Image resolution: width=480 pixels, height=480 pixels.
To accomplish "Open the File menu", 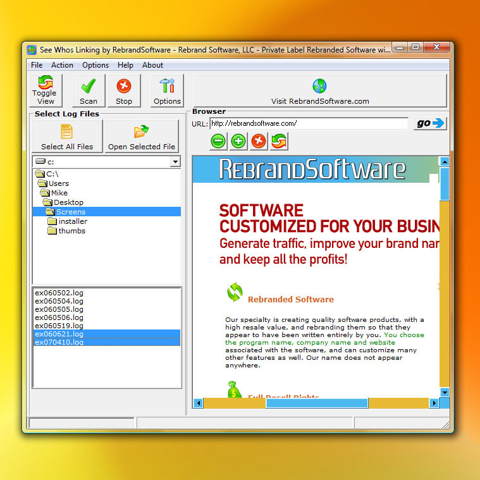I will [x=37, y=65].
